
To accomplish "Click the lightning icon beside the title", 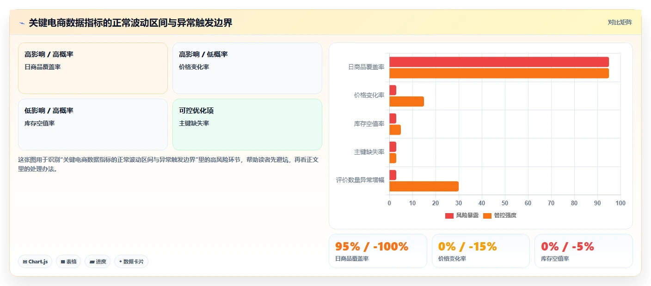I will [22, 23].
